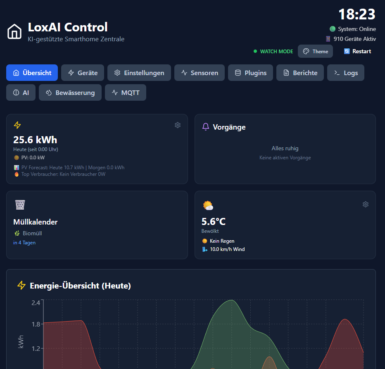This screenshot has width=385, height=369.
Task: Click the green System Online status dot
Action: [333, 29]
